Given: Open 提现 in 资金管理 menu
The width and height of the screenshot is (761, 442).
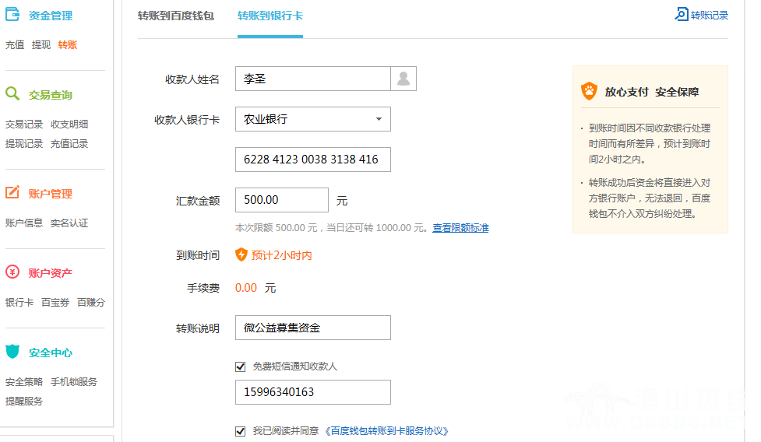Looking at the screenshot, I should pyautogui.click(x=41, y=45).
